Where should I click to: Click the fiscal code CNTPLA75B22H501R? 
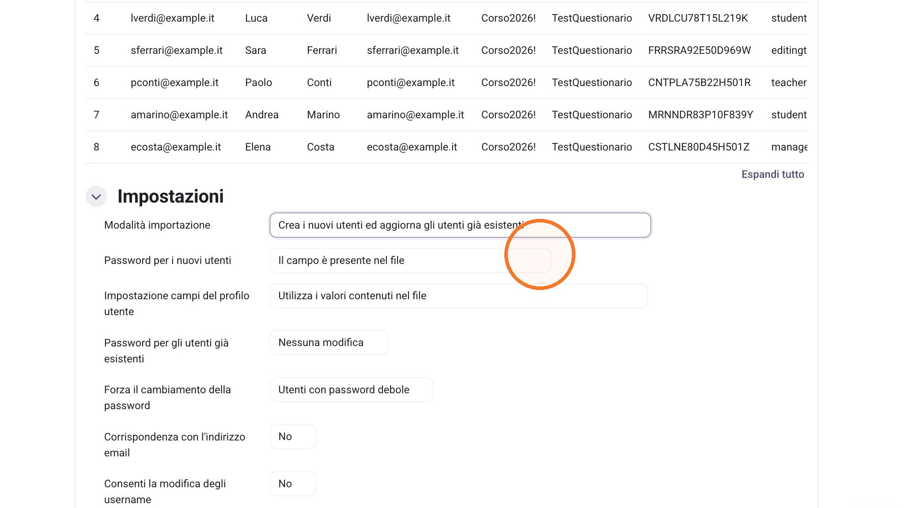[699, 83]
